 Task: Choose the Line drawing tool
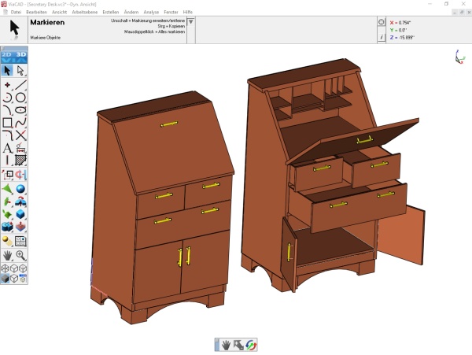tap(20, 85)
